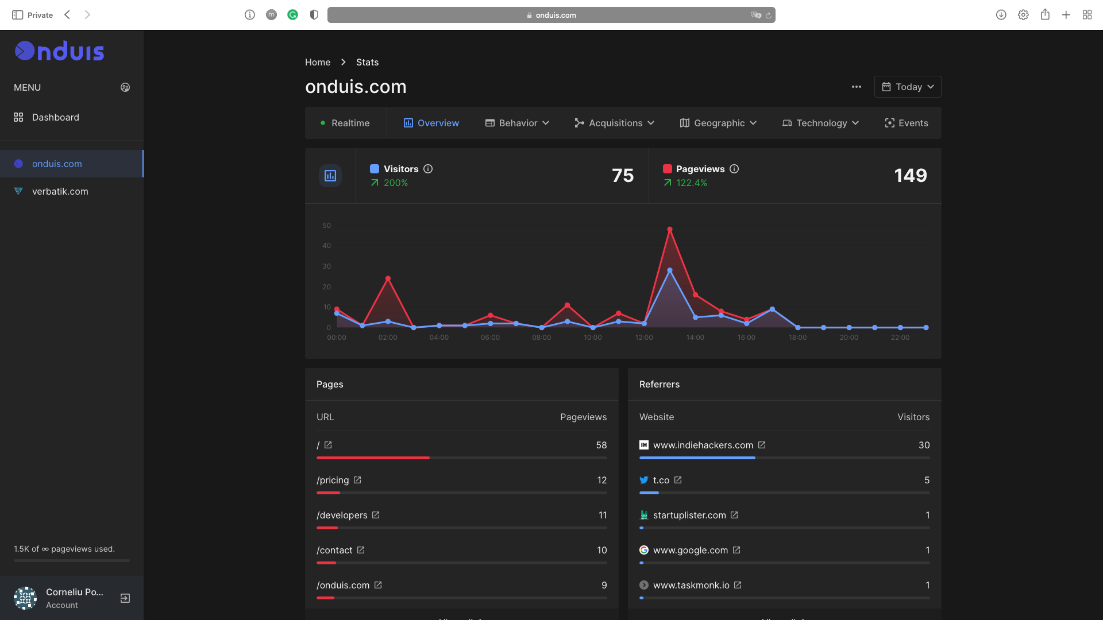The height and width of the screenshot is (620, 1103).
Task: Click the browser sidebar toggle icon
Action: coord(18,15)
